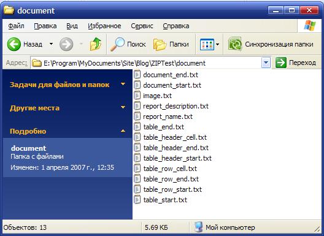Click Объектов: 13 status bar text
The image size is (324, 236).
point(25,227)
